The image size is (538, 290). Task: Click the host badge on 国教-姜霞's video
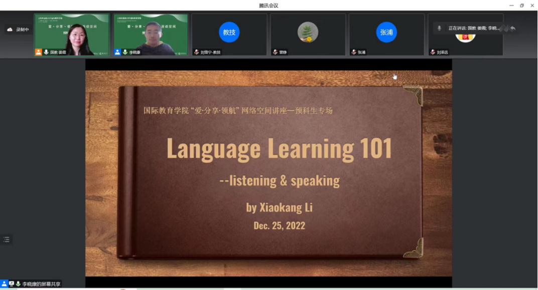point(38,52)
